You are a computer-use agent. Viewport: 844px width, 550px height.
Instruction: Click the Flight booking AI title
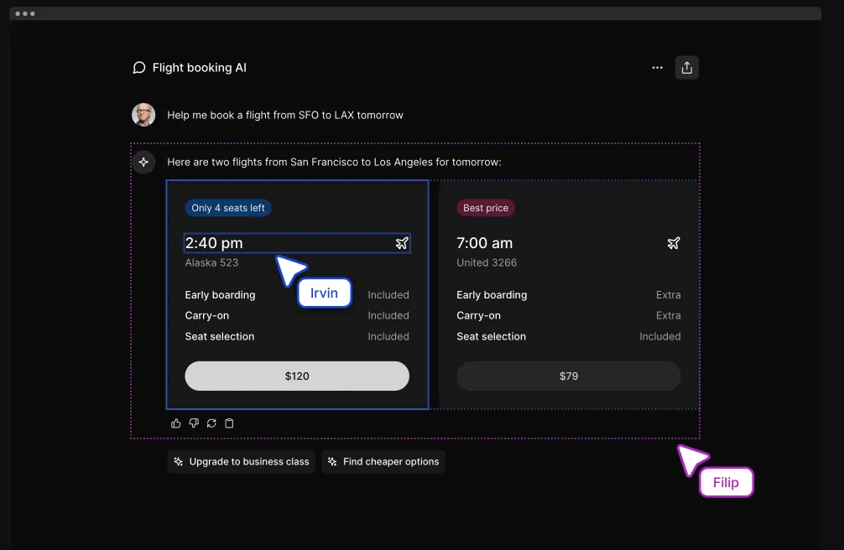pyautogui.click(x=200, y=68)
